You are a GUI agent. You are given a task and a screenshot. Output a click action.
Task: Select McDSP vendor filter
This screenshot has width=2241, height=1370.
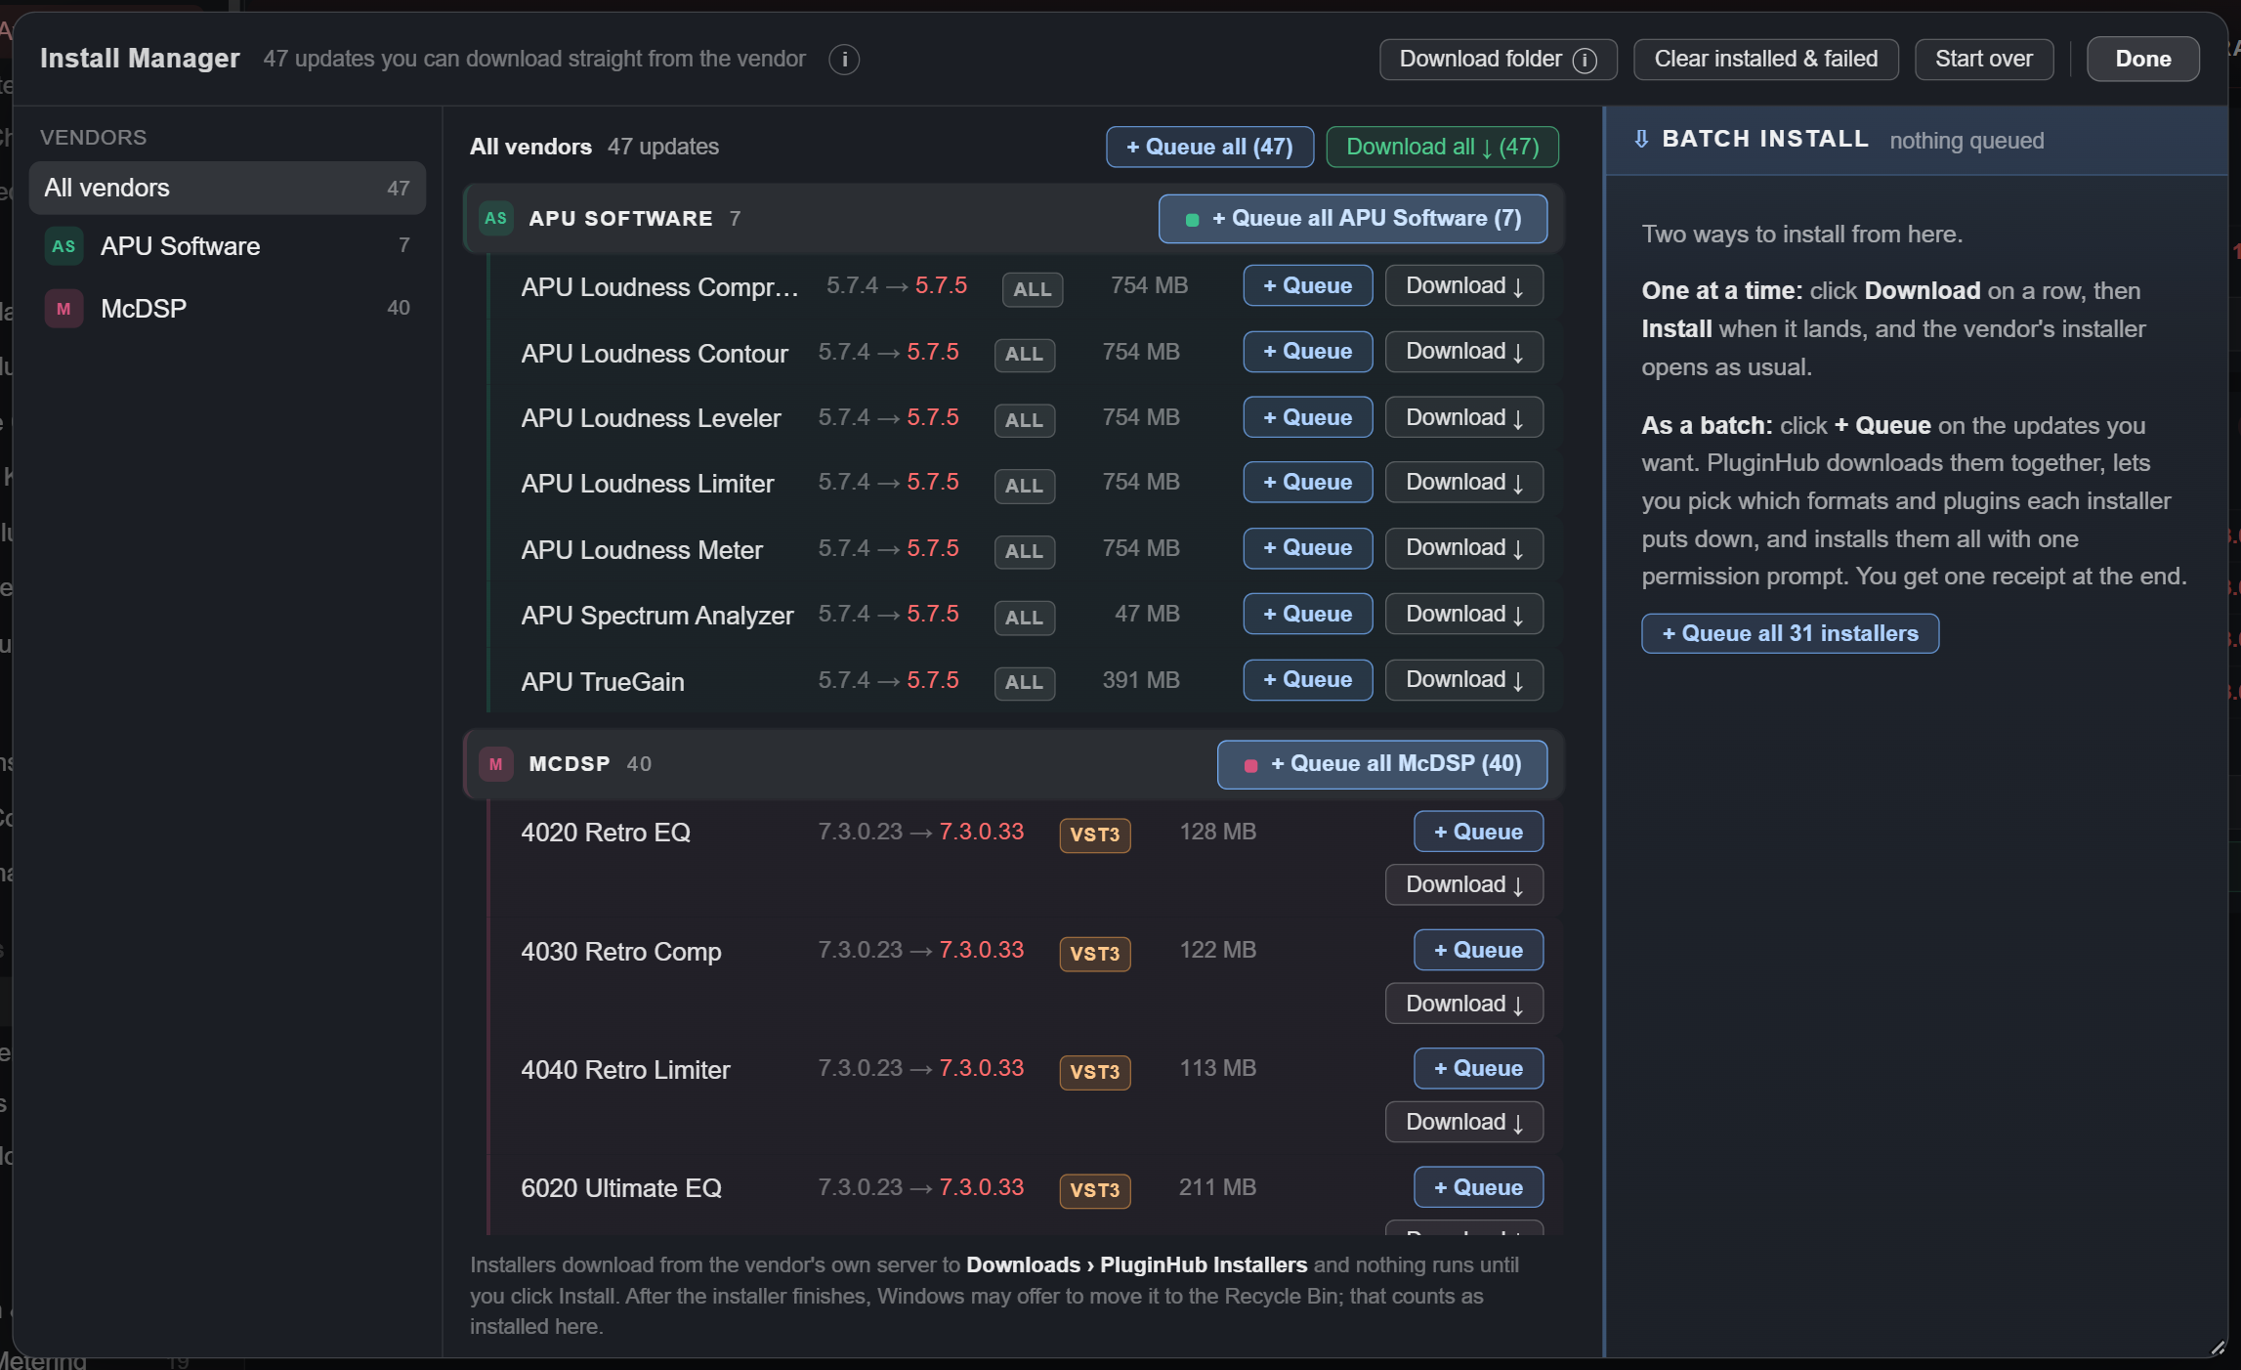click(x=228, y=309)
